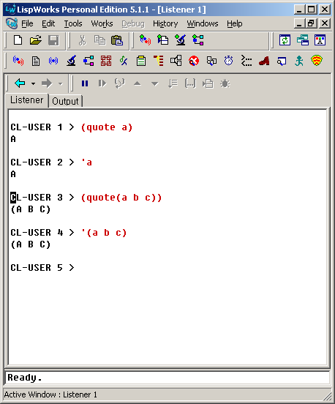This screenshot has width=335, height=404.
Task: Open the Works menu
Action: tap(102, 23)
